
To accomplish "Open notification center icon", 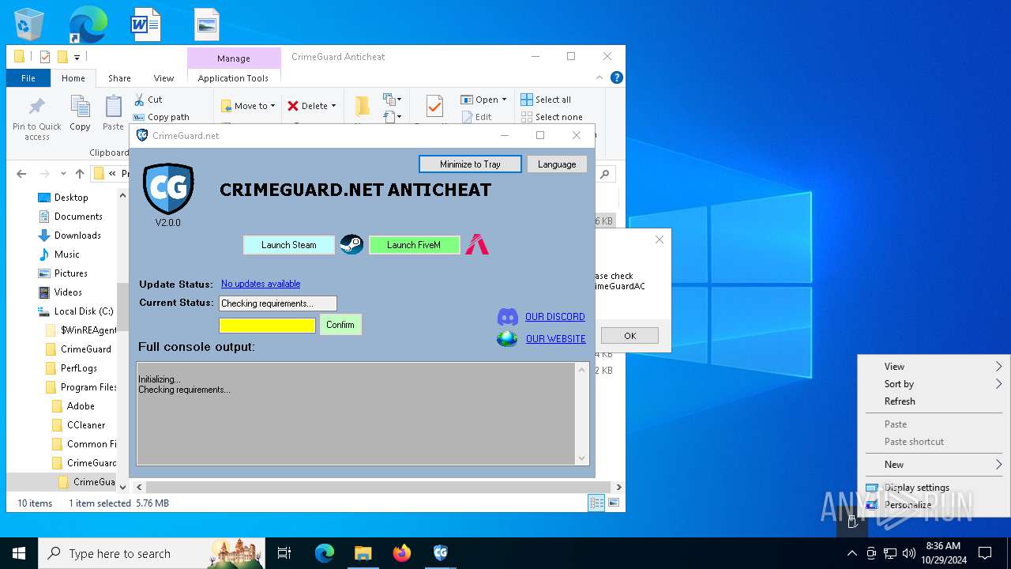I will point(985,553).
